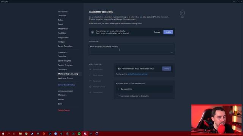Click the 'Be awesome' rule row
Screen dimensions: 243x136
[x=144, y=89]
